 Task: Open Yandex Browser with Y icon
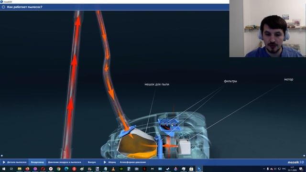51,169
